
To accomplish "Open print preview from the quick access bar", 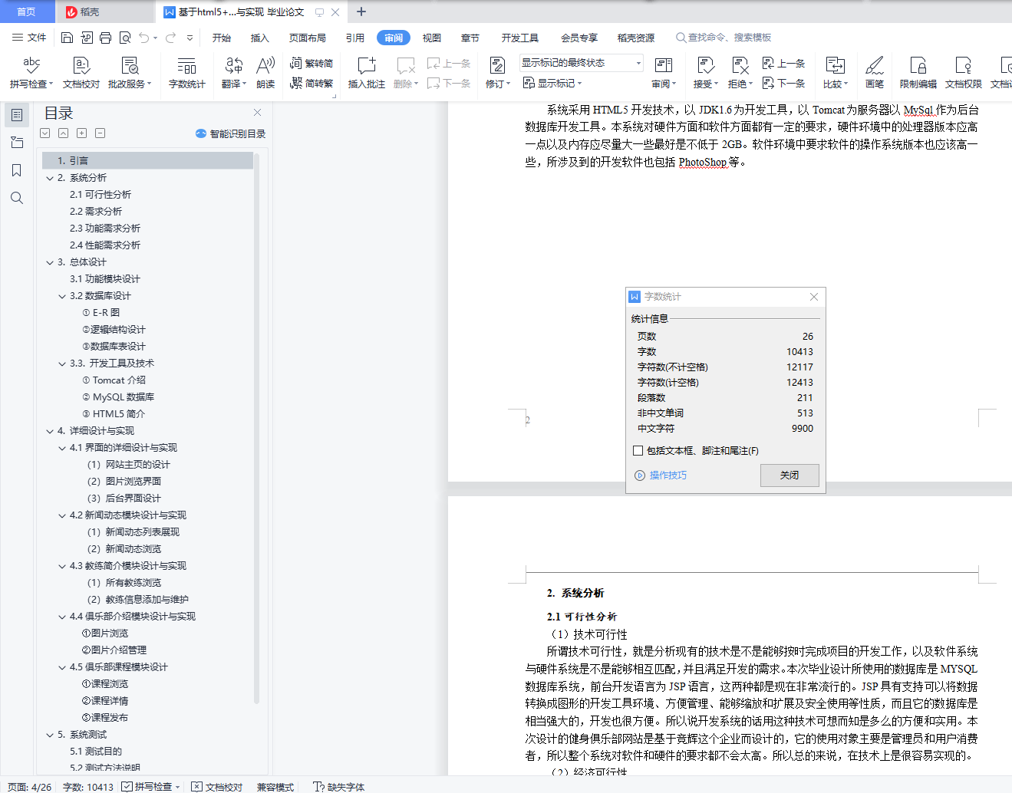I will (x=124, y=38).
